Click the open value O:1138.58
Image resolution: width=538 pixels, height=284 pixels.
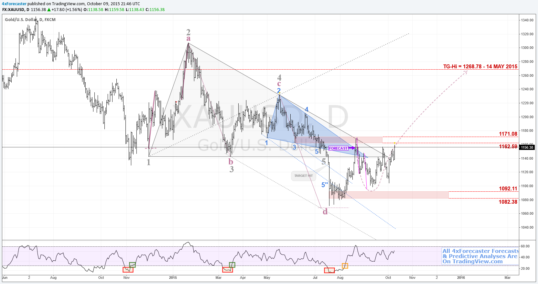[93, 10]
